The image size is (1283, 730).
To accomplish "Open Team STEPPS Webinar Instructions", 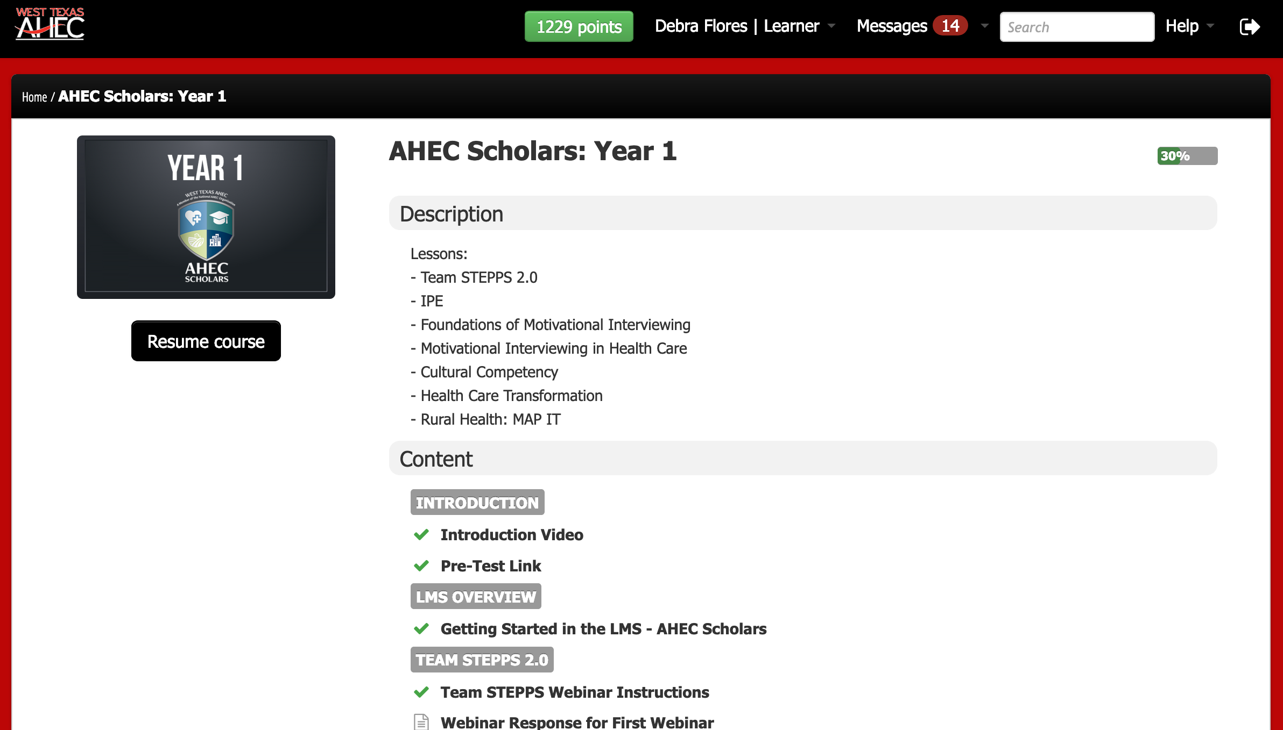I will 575,692.
